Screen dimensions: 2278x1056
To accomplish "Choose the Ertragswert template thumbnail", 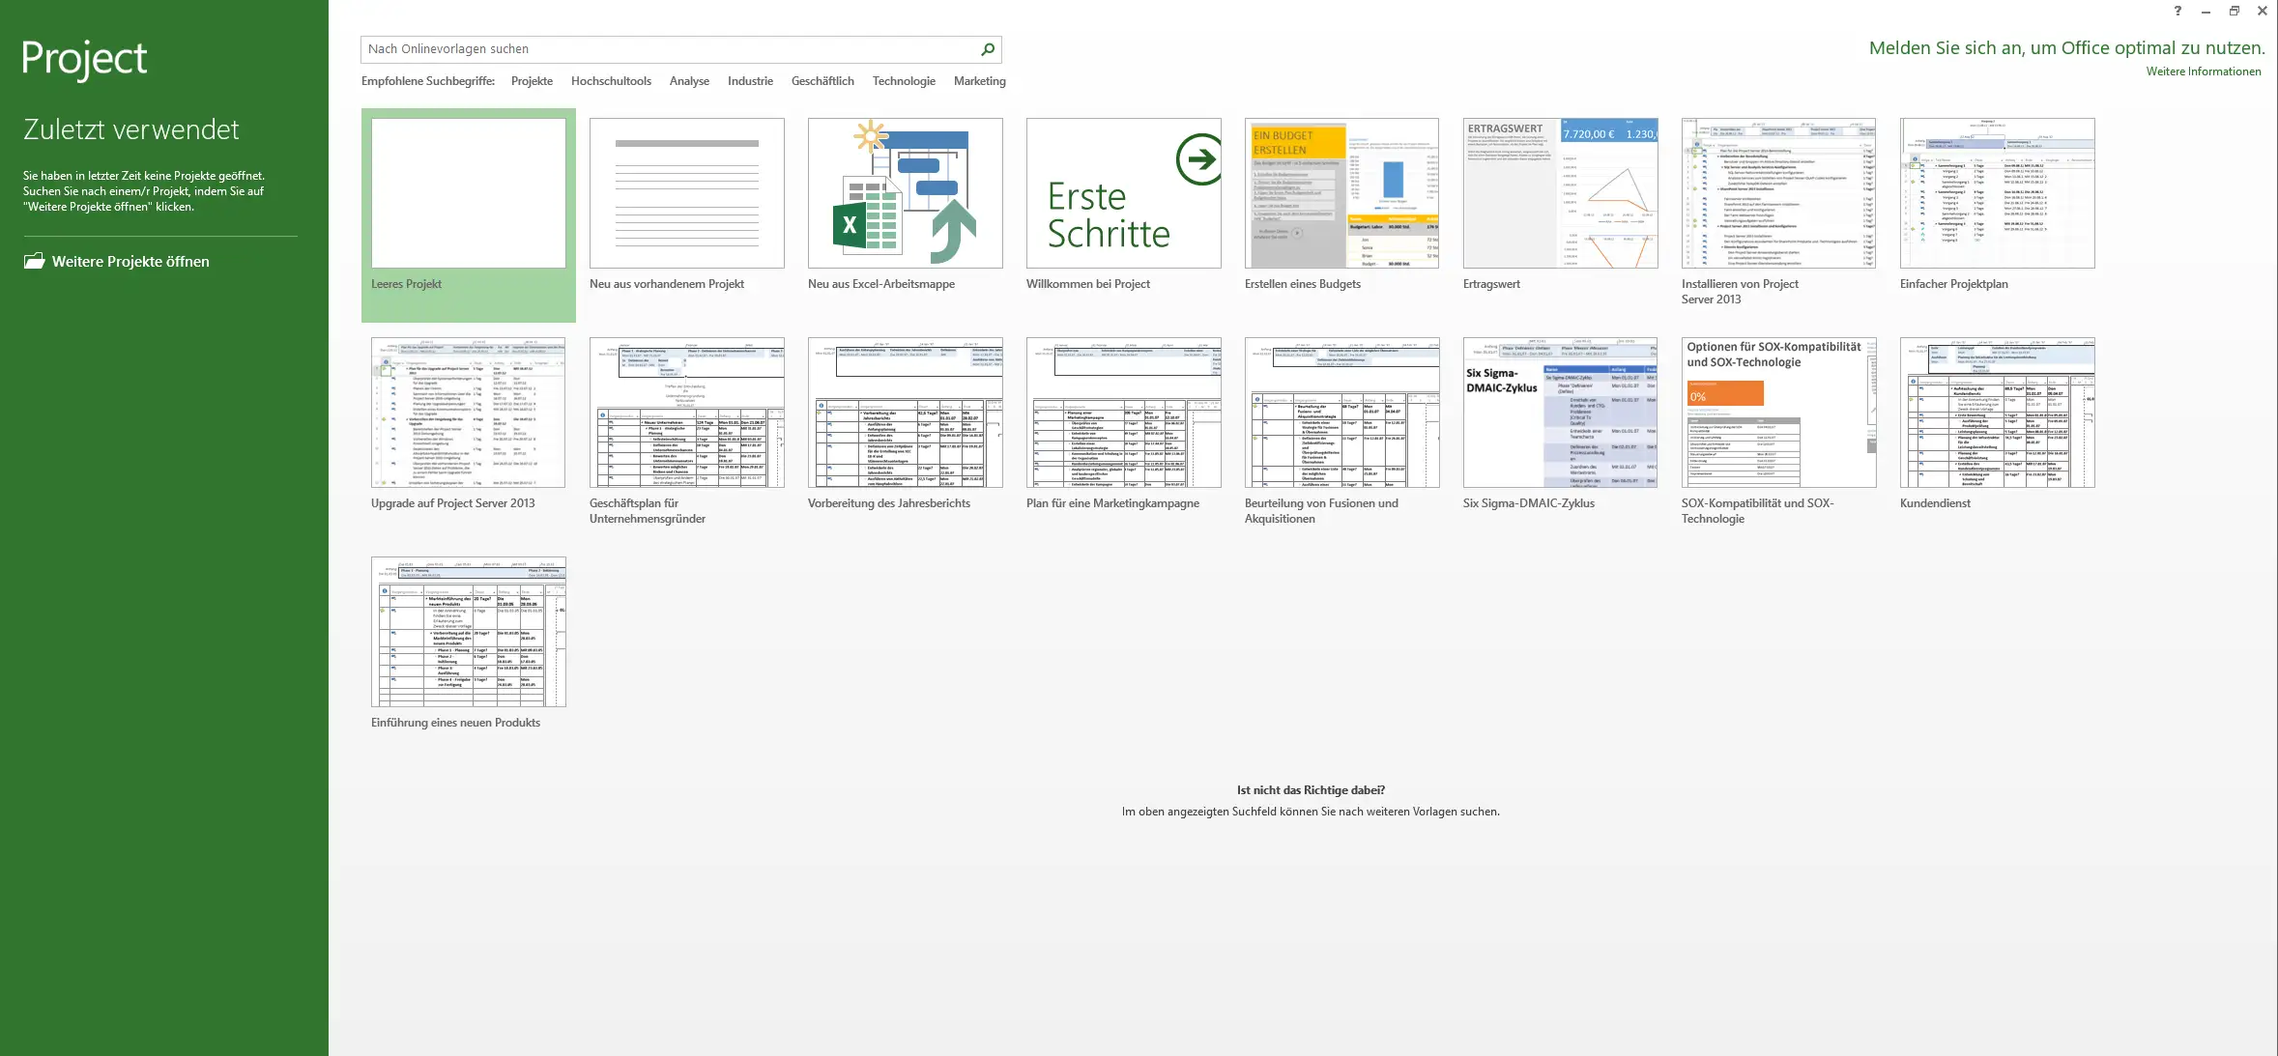I will coord(1560,193).
